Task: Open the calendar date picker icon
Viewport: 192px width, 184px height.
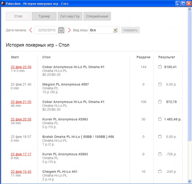Action: pyautogui.click(x=61, y=30)
